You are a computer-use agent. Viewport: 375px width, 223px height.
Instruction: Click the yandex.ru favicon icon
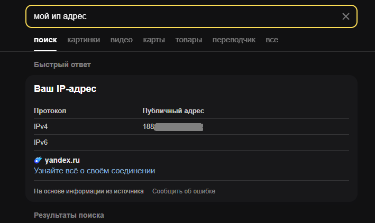(x=38, y=160)
